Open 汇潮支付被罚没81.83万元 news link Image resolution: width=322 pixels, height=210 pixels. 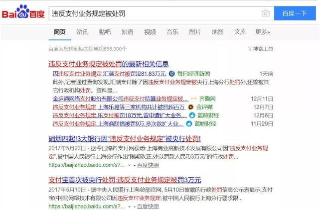pos(109,74)
